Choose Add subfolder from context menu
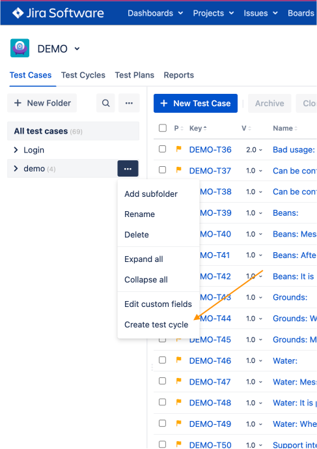The height and width of the screenshot is (449, 317). 158,194
